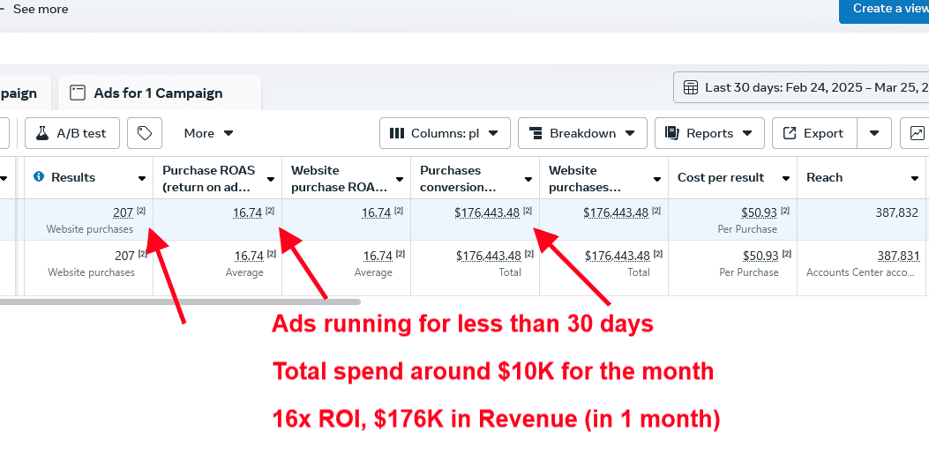
Task: Click the Create a view button
Action: (x=884, y=10)
